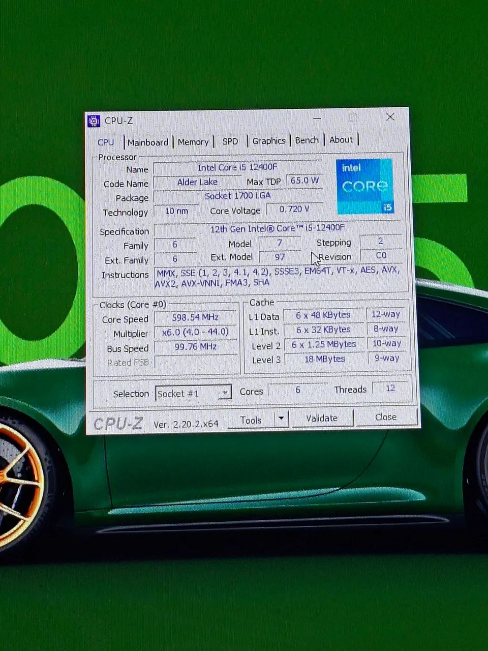The height and width of the screenshot is (651, 488).
Task: Click the Level 2 value 6 x 1.25 MBytes
Action: point(324,344)
